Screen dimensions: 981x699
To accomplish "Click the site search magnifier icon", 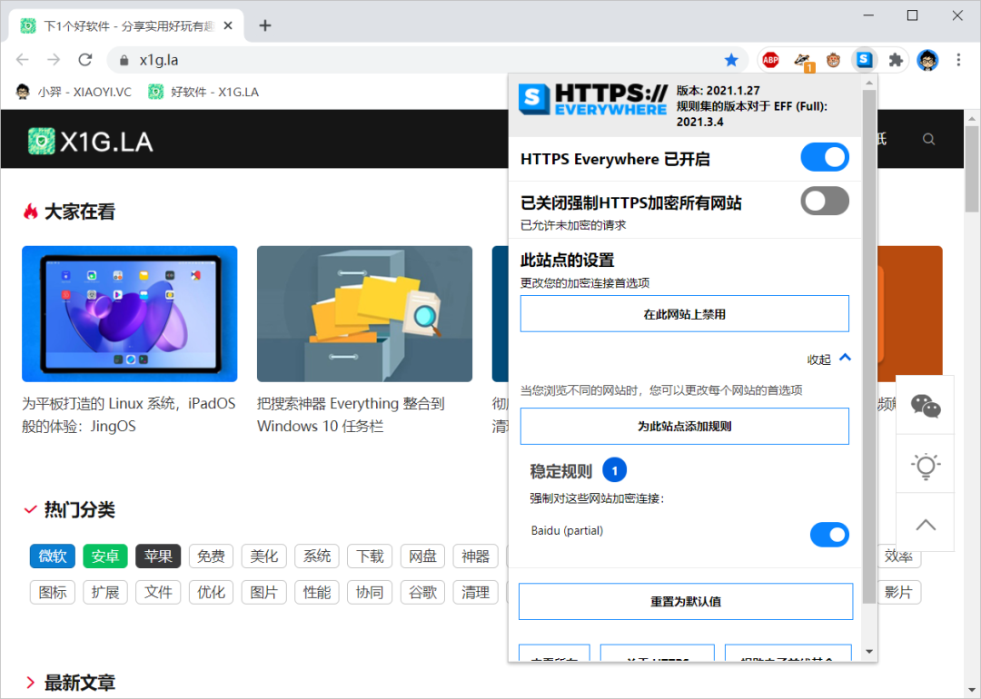I will [x=928, y=139].
